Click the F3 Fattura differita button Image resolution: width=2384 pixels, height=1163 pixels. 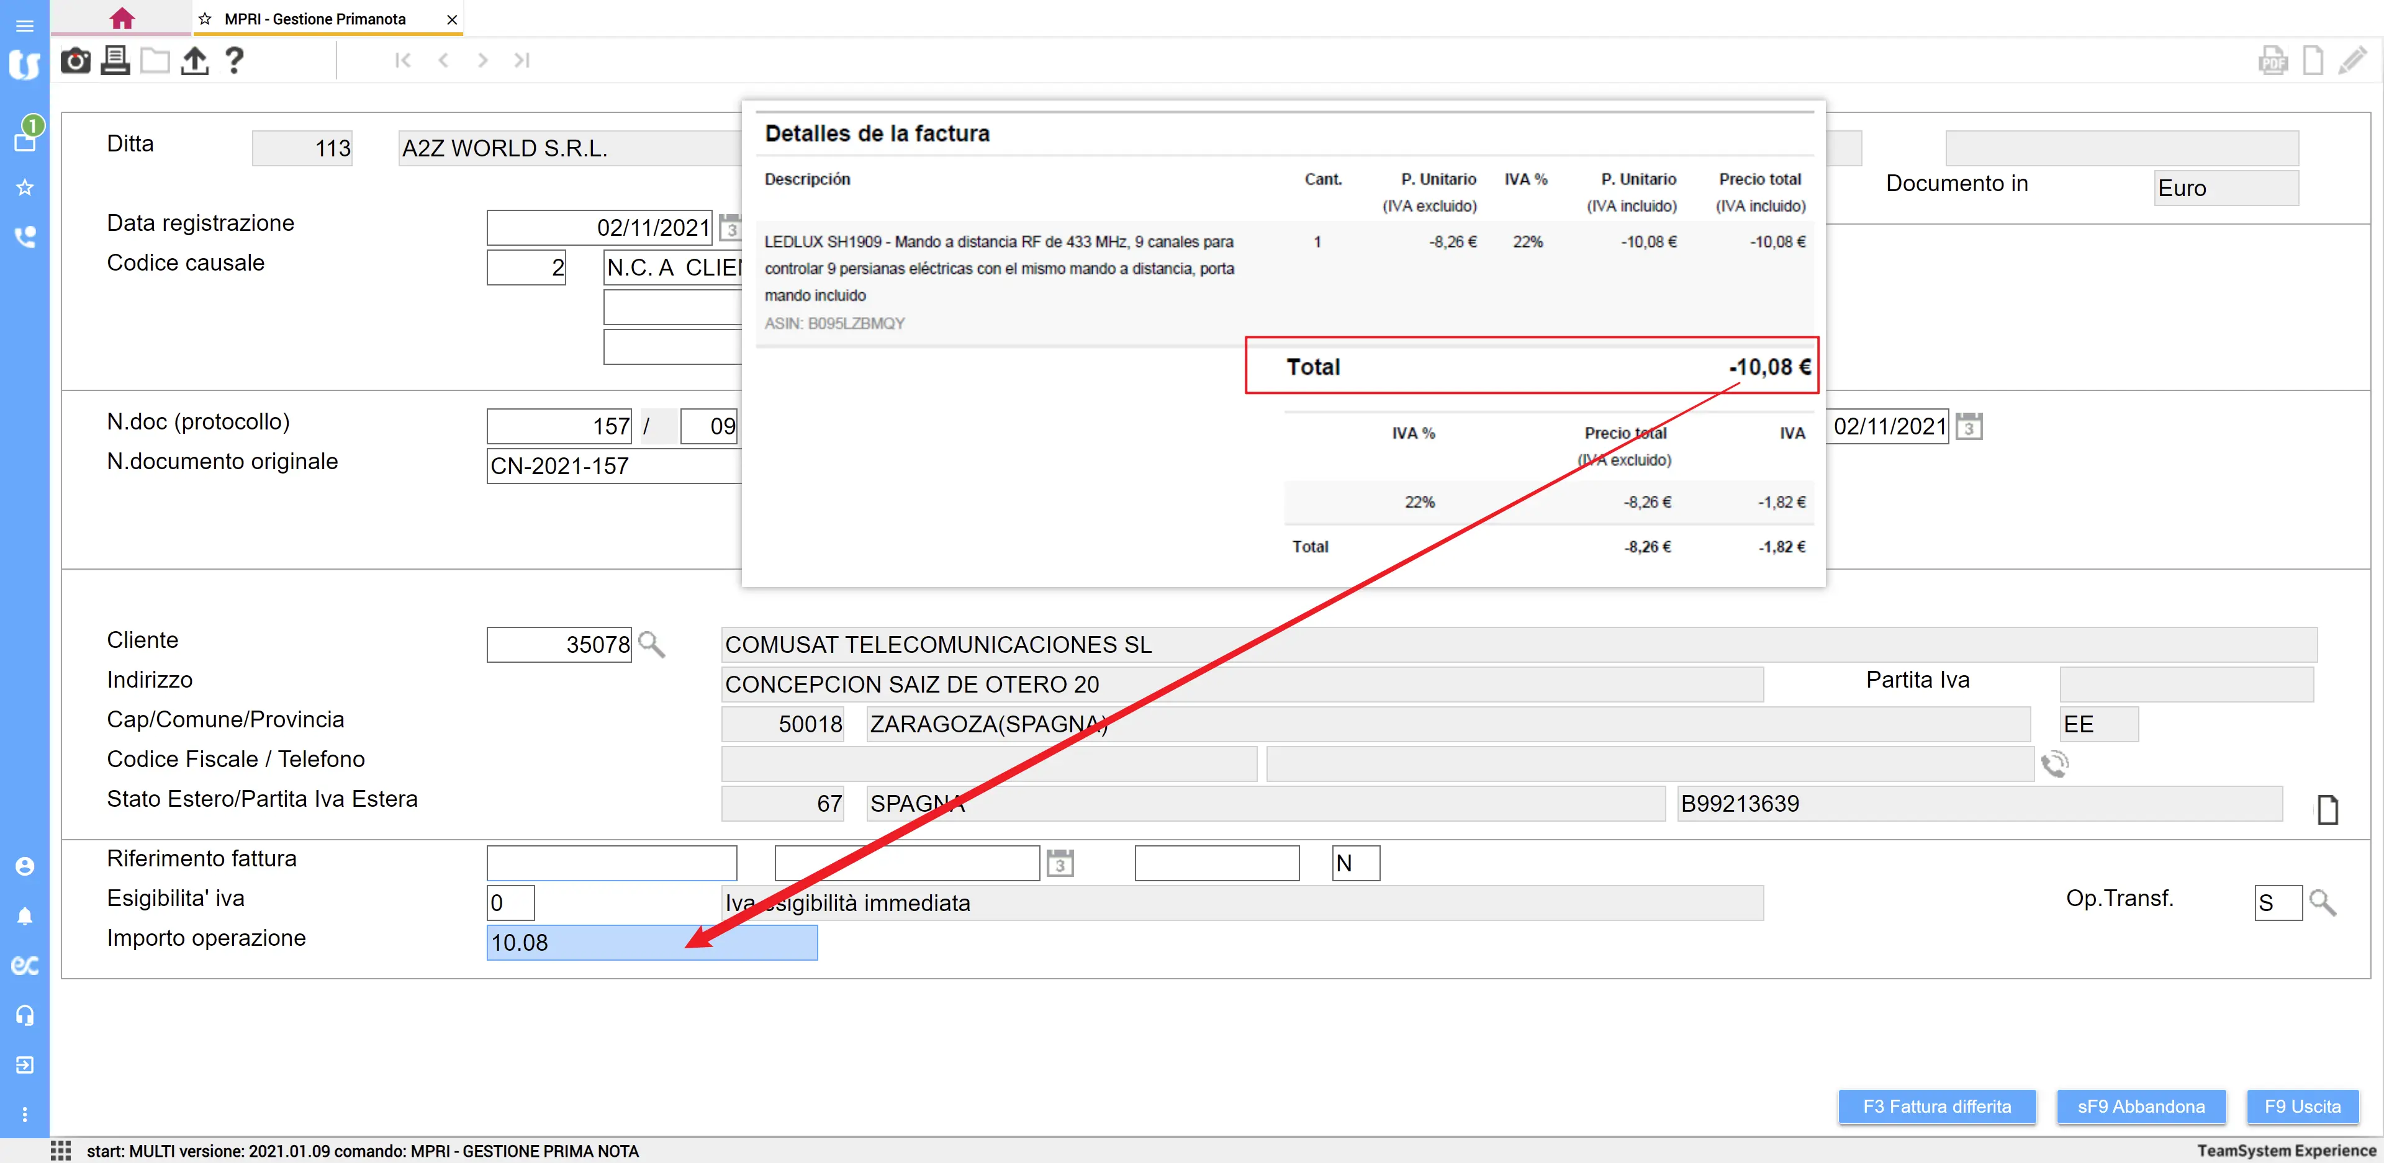click(x=1936, y=1107)
